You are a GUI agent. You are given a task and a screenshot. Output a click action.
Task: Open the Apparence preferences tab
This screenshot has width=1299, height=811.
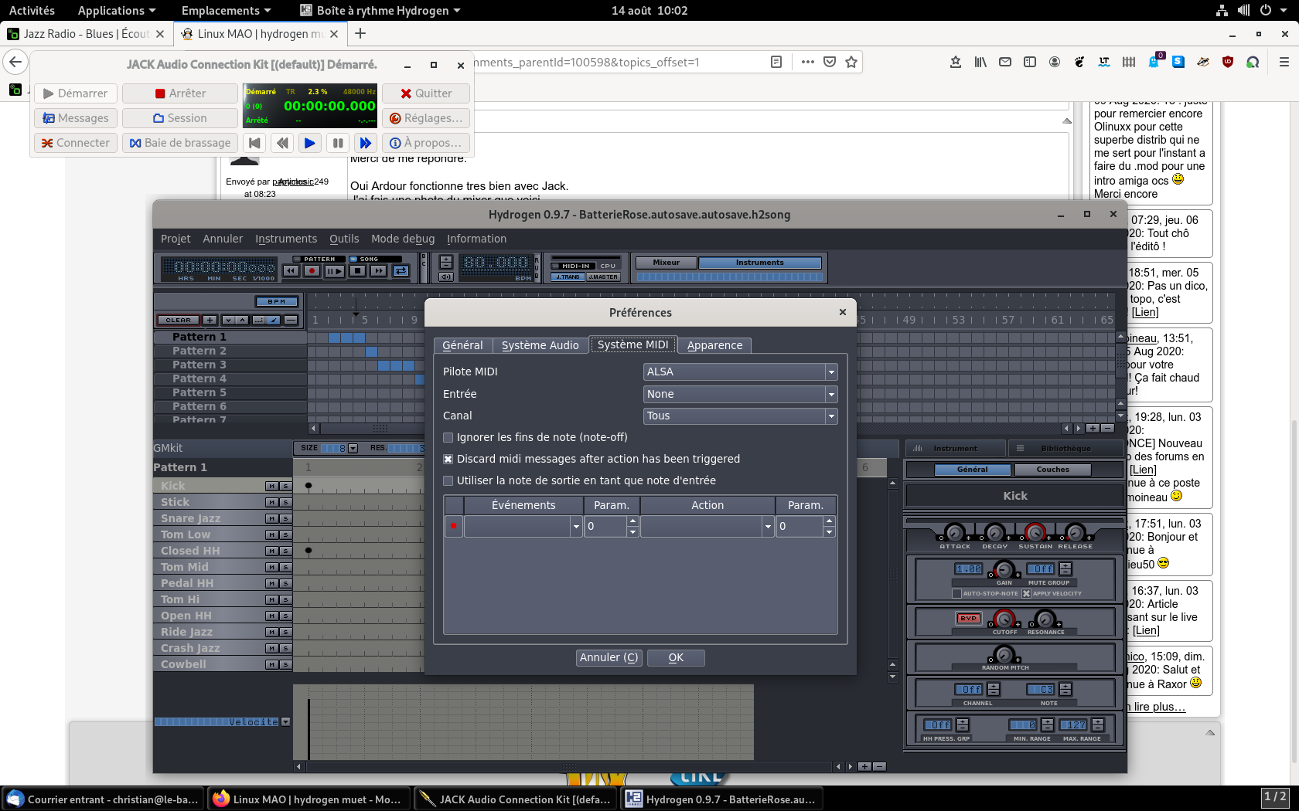tap(714, 345)
